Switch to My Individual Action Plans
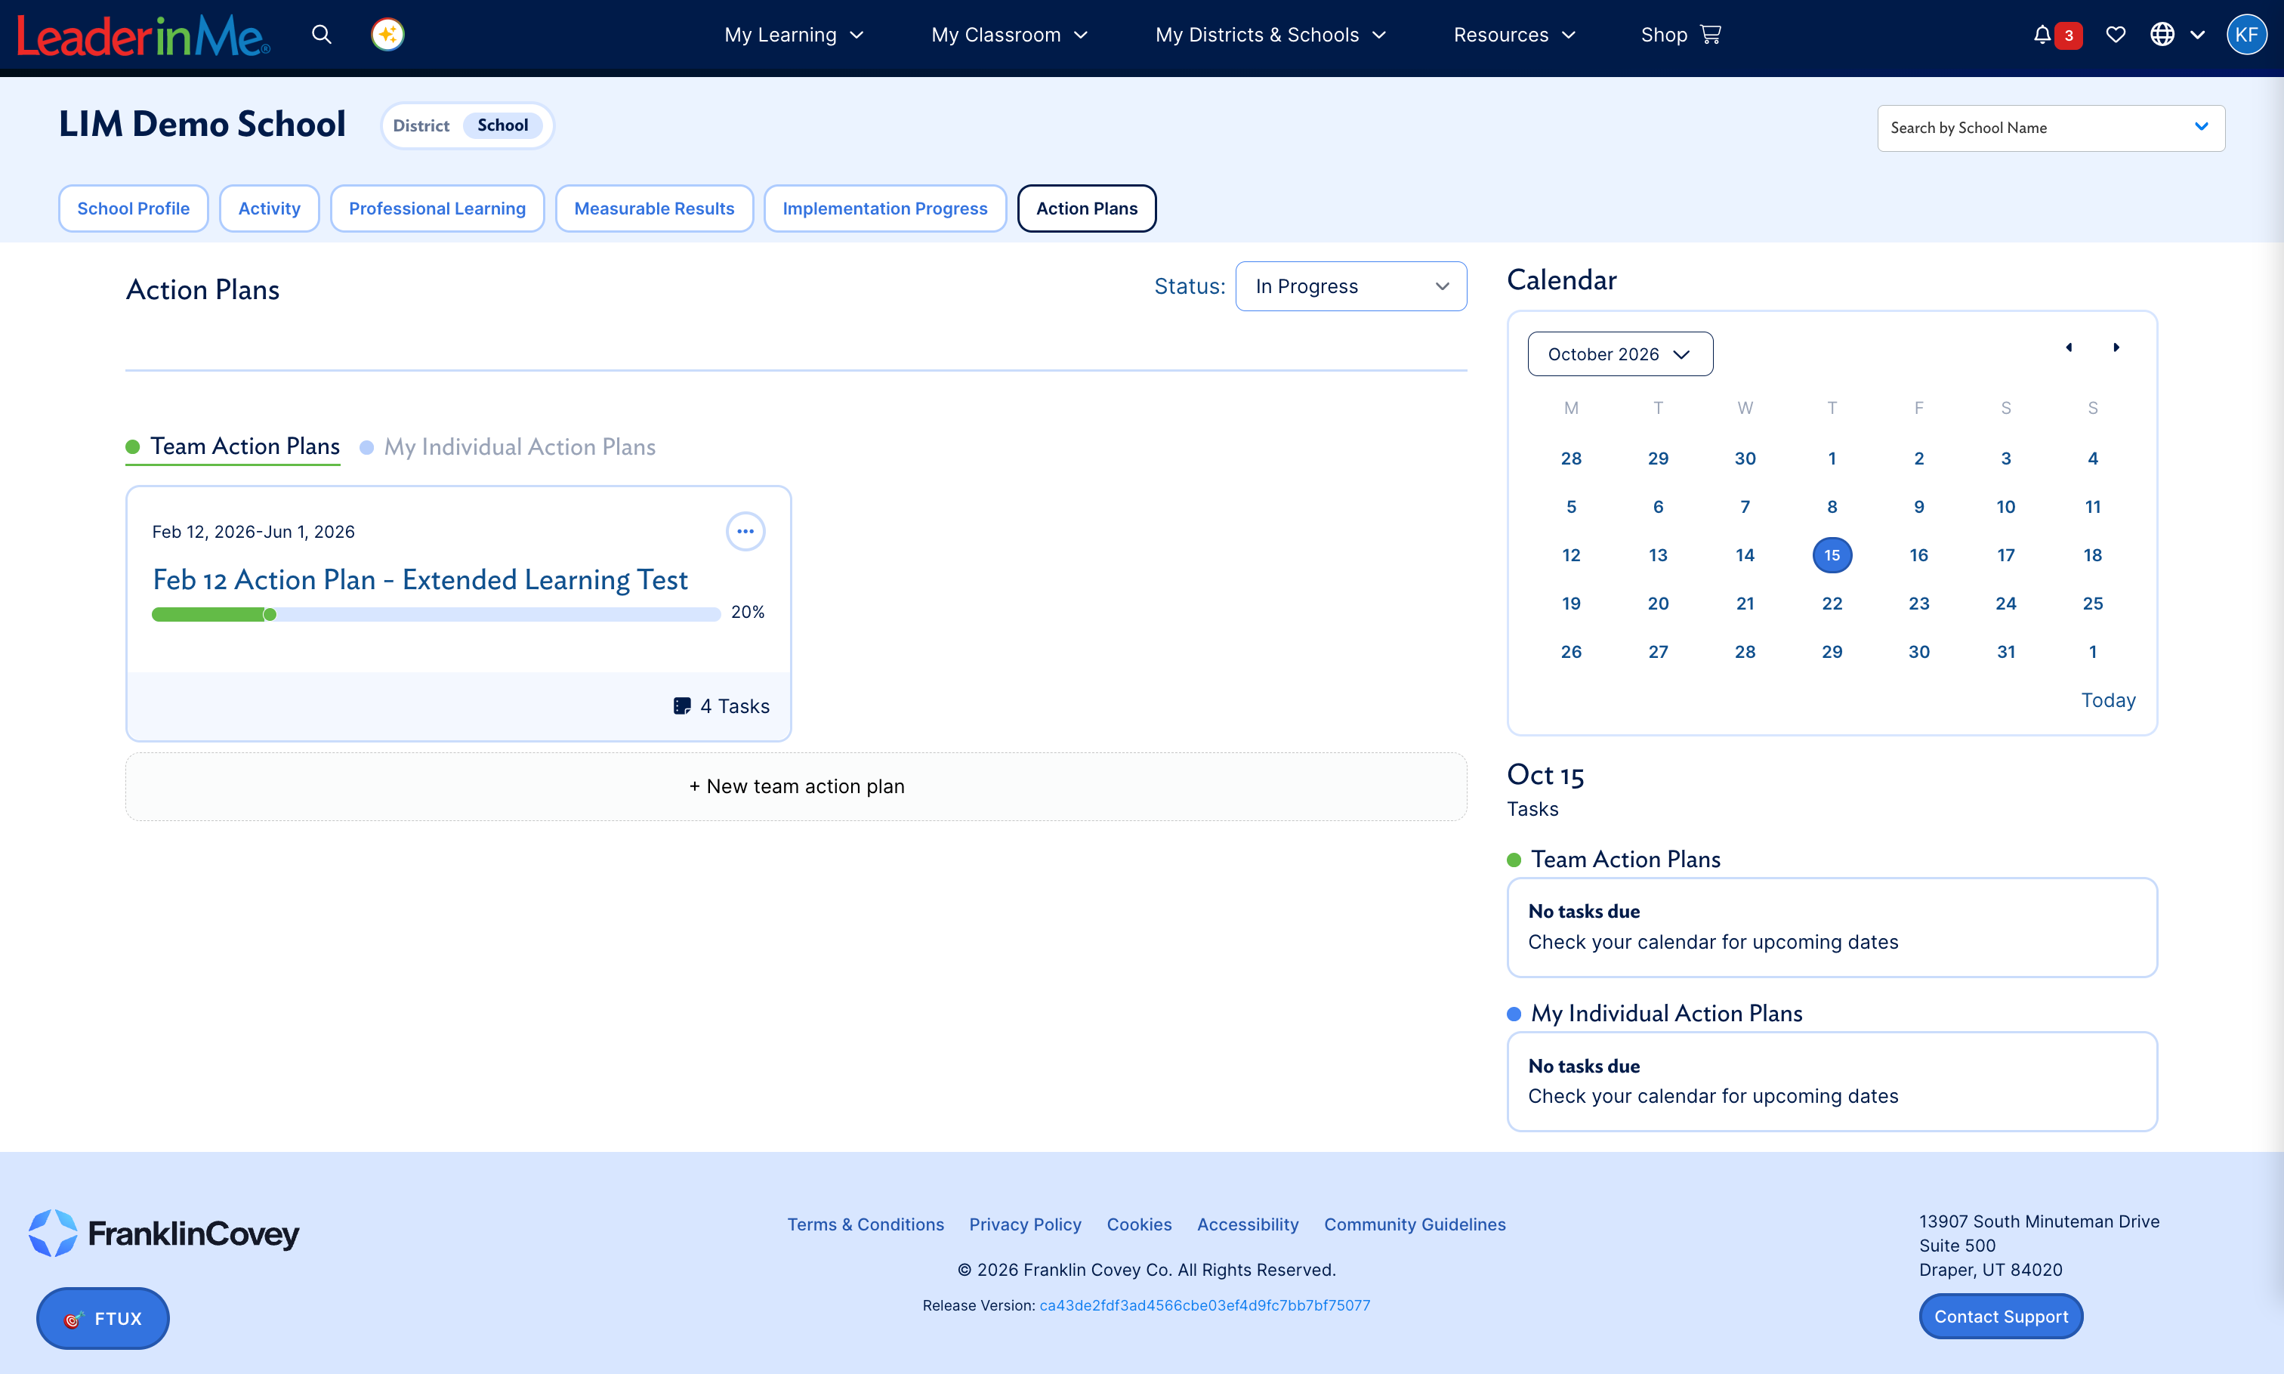The width and height of the screenshot is (2284, 1374). tap(508, 447)
